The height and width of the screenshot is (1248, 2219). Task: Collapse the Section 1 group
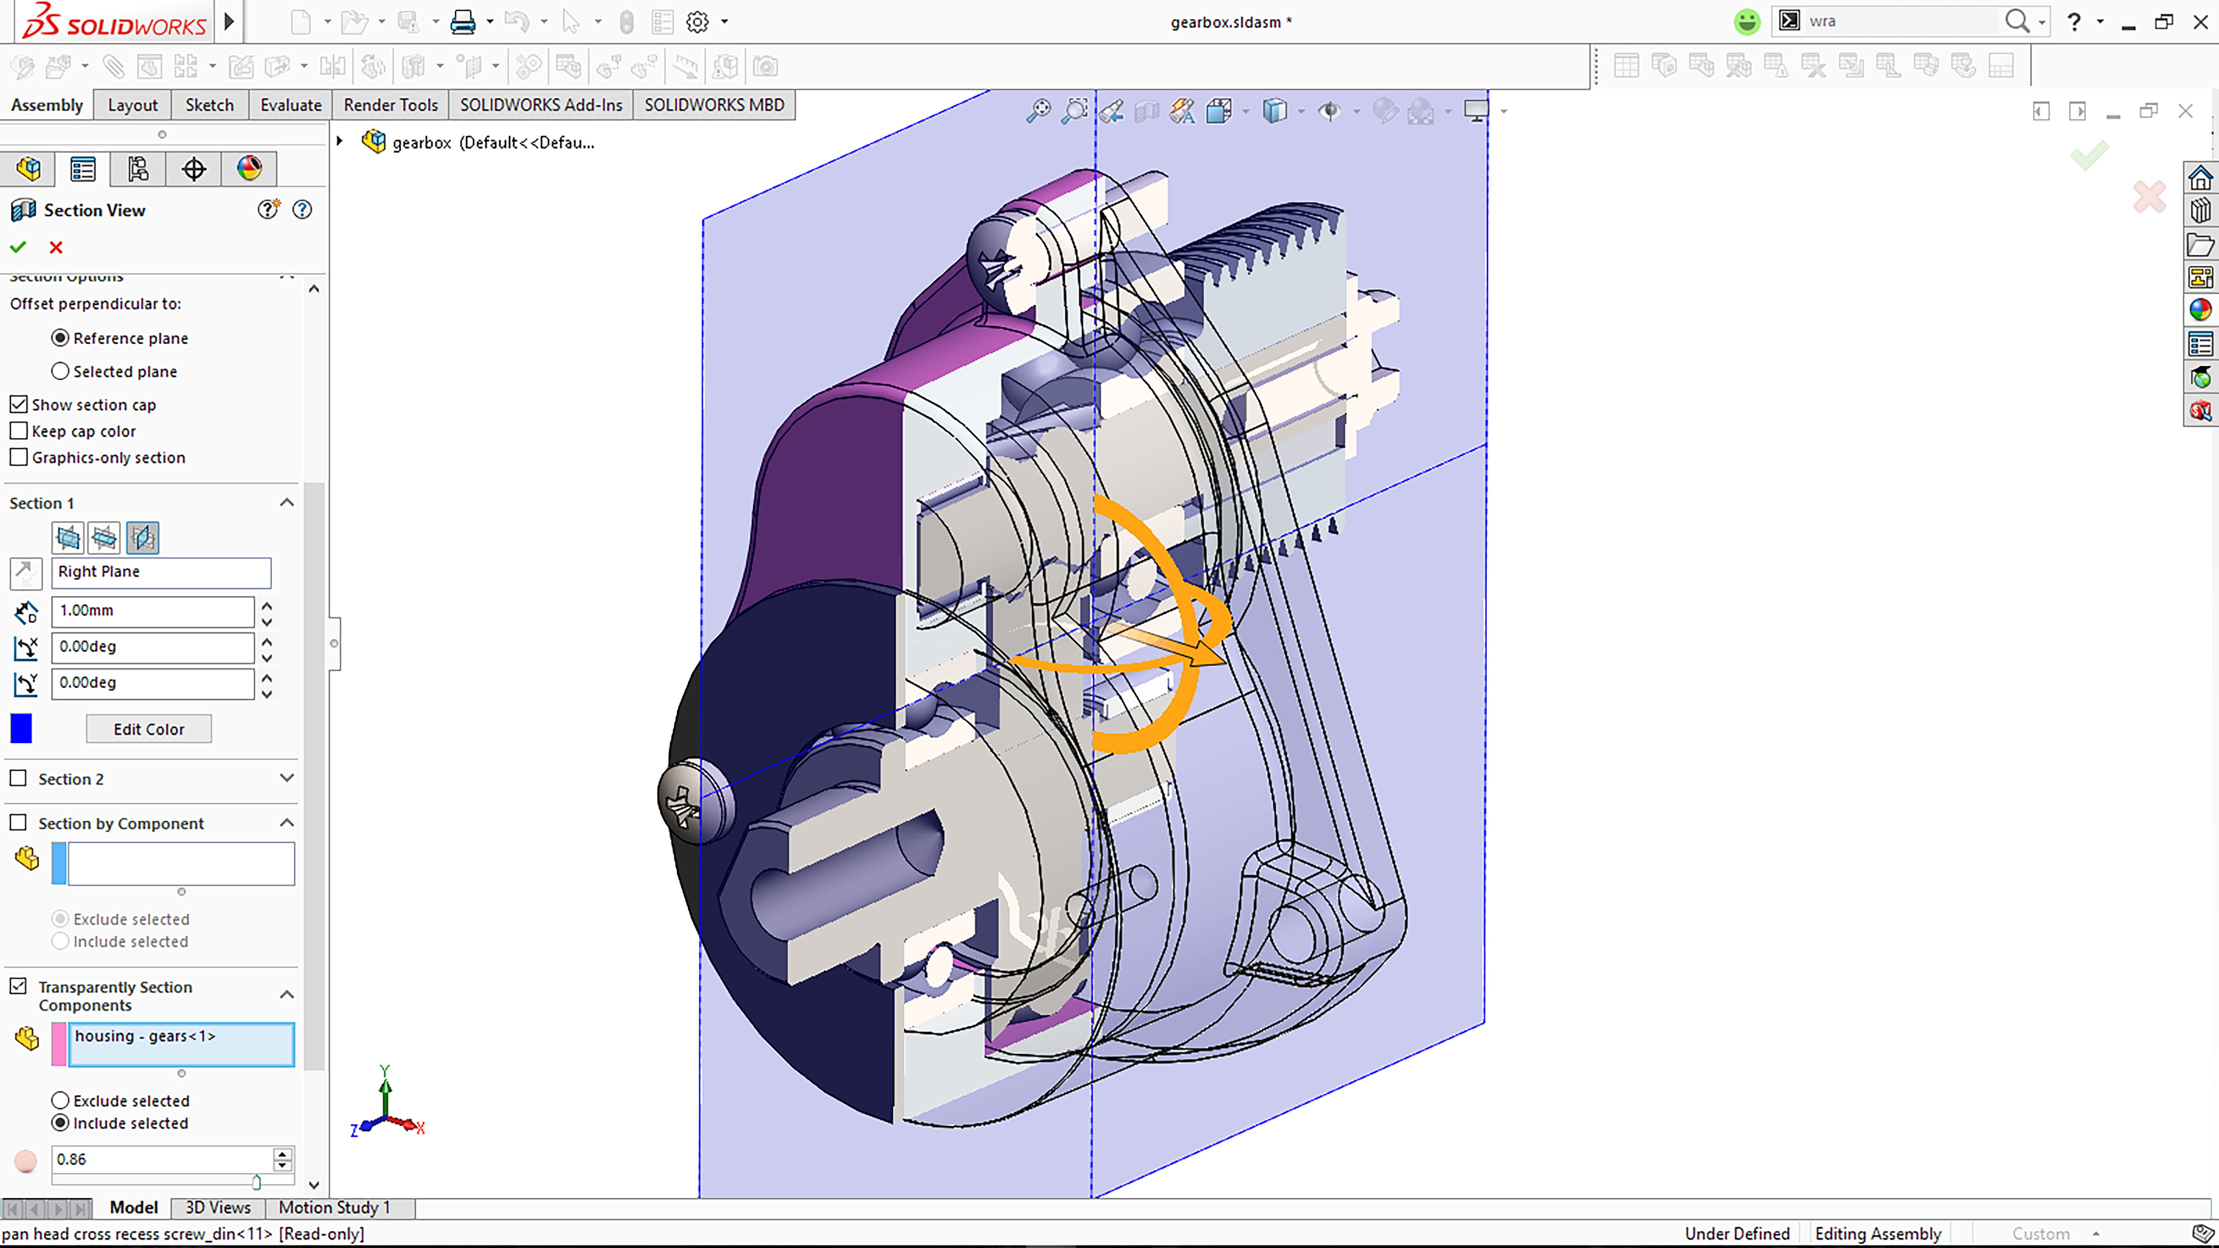tap(287, 503)
